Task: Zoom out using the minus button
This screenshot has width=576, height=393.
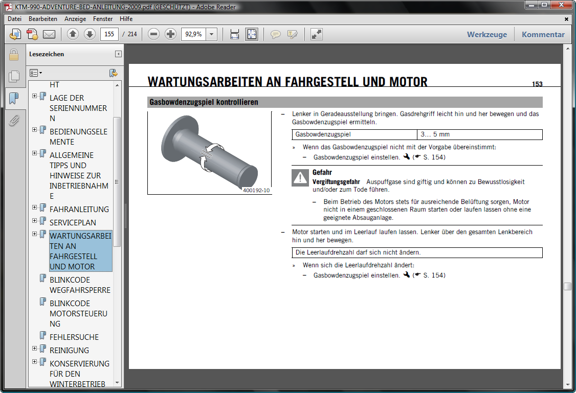Action: tap(153, 34)
